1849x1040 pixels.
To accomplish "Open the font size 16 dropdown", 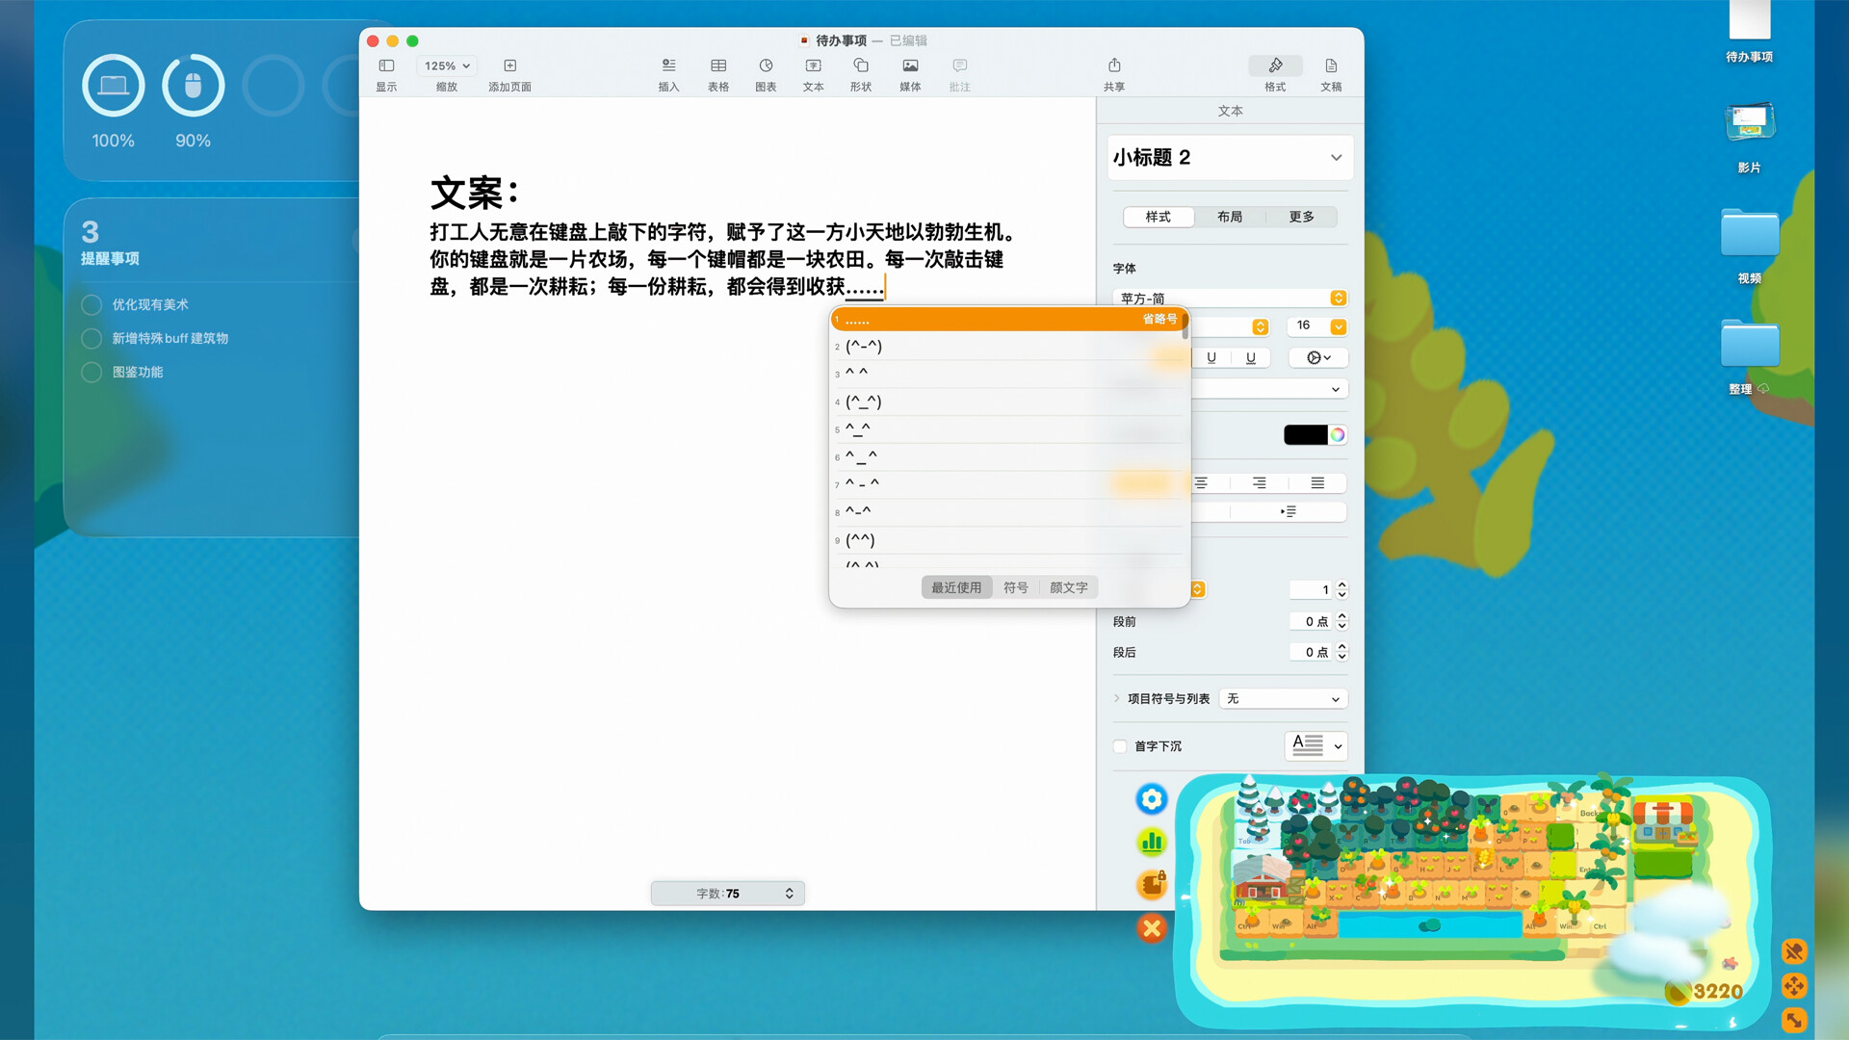I will coord(1317,326).
